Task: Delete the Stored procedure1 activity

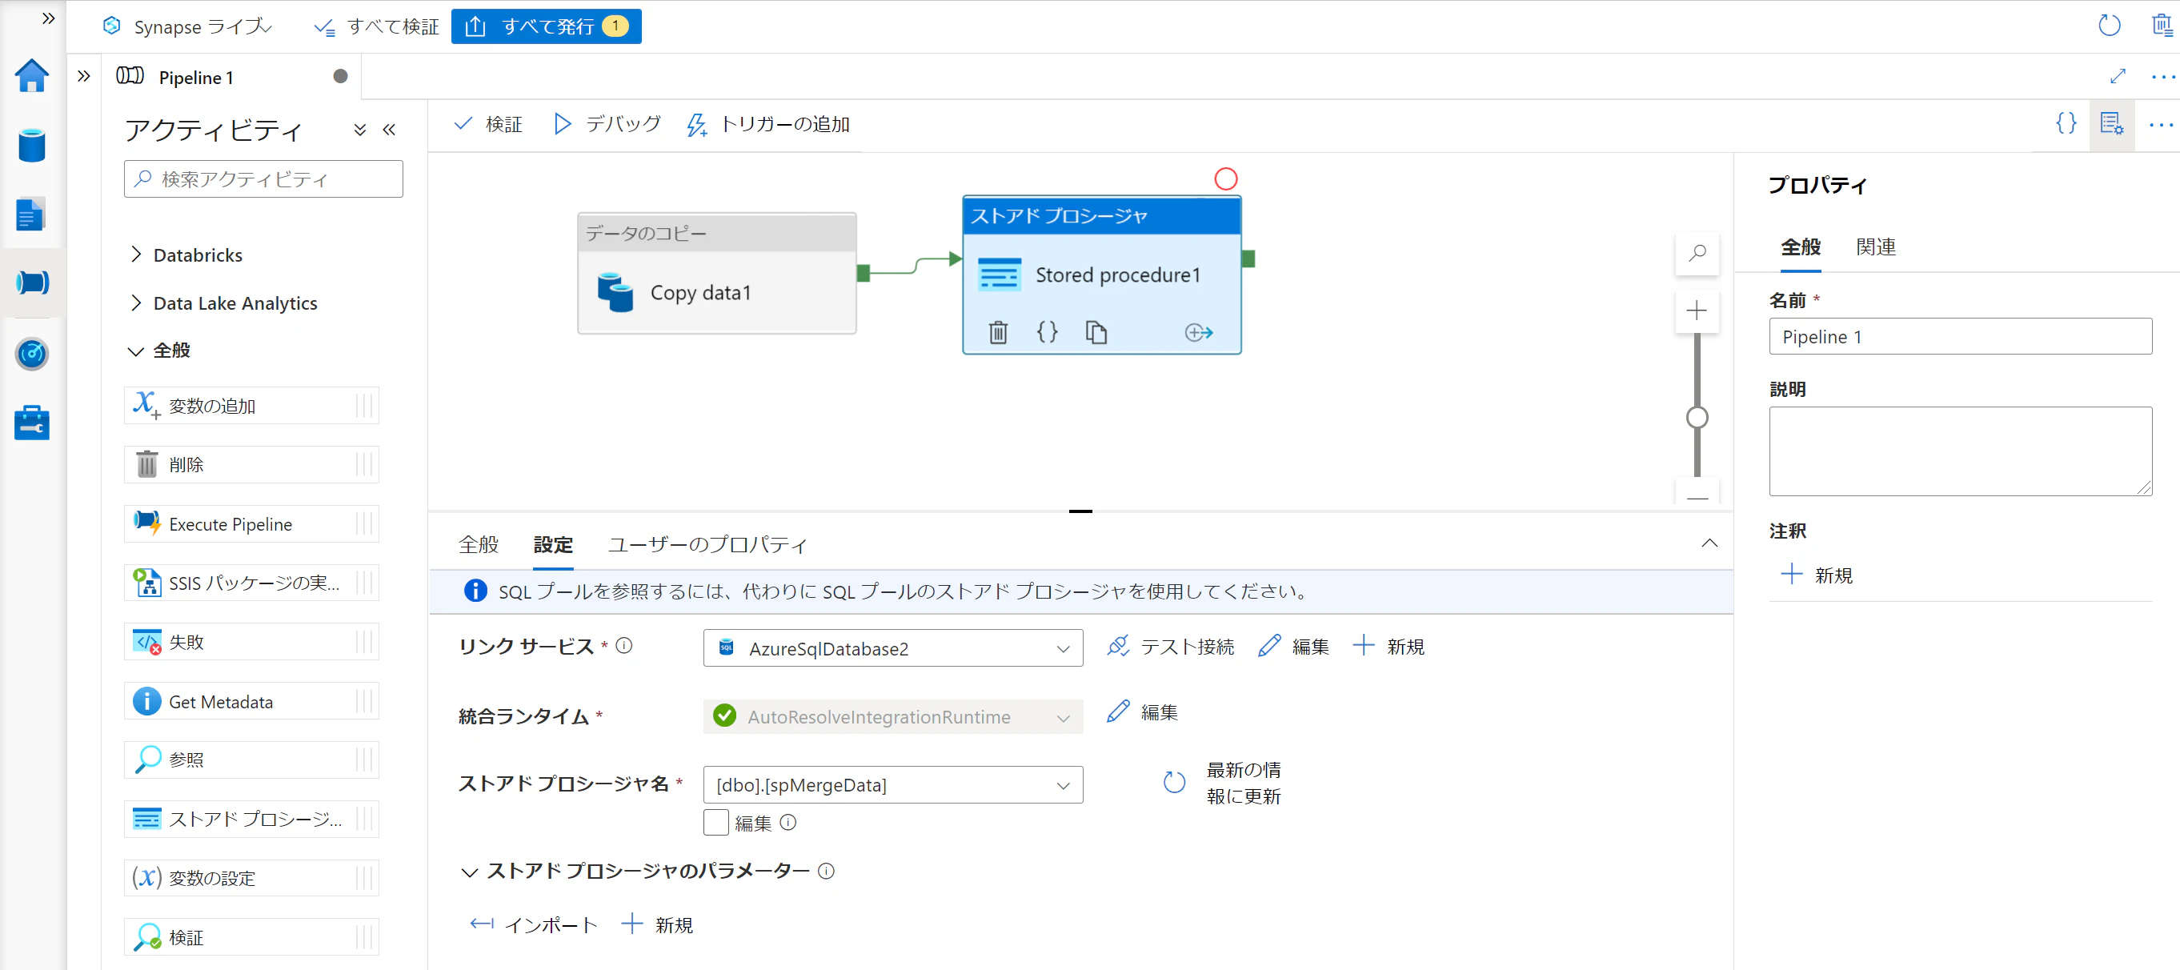Action: 999,333
